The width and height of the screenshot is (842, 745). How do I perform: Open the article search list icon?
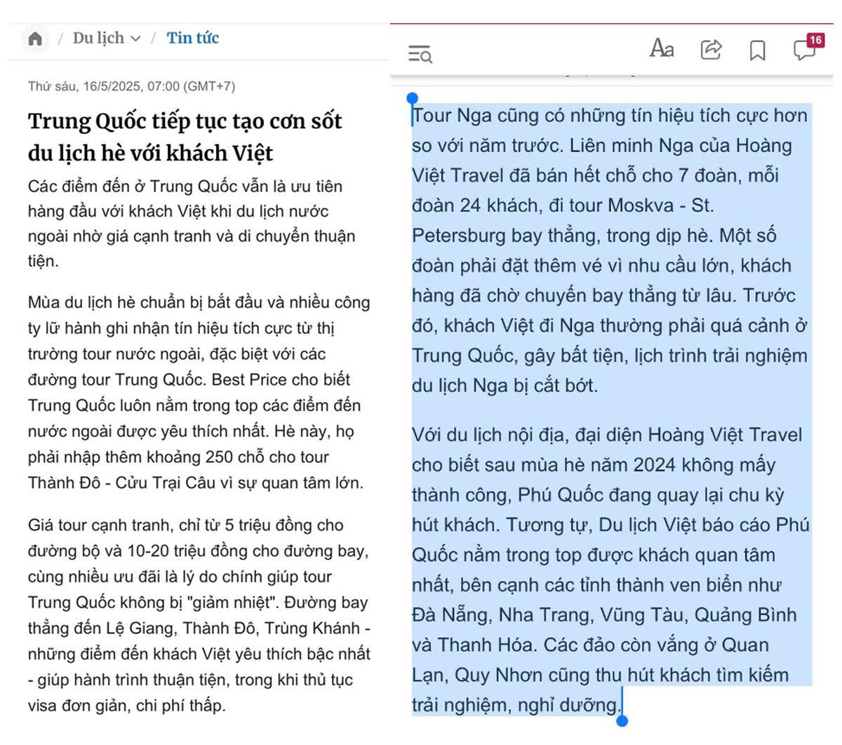tap(420, 53)
